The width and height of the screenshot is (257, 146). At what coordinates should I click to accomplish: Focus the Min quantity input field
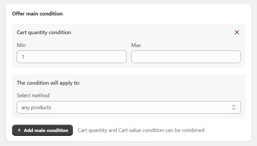point(72,57)
